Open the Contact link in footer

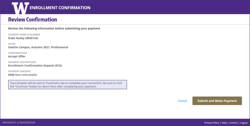[233, 123]
